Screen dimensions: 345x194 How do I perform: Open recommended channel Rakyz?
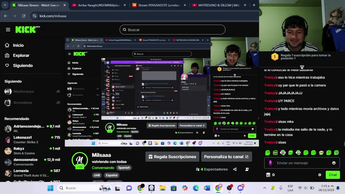32,151
